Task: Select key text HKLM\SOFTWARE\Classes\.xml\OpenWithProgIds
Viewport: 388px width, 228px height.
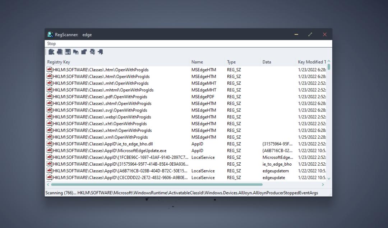Action: click(100, 137)
